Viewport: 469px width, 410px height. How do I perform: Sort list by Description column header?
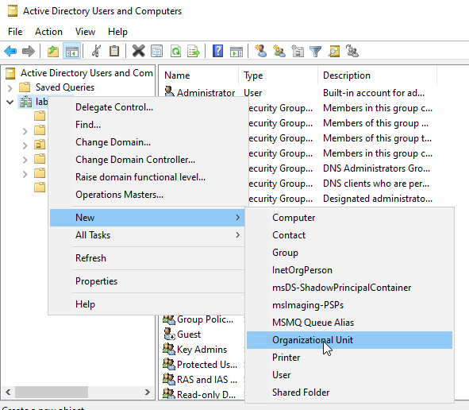(378, 75)
